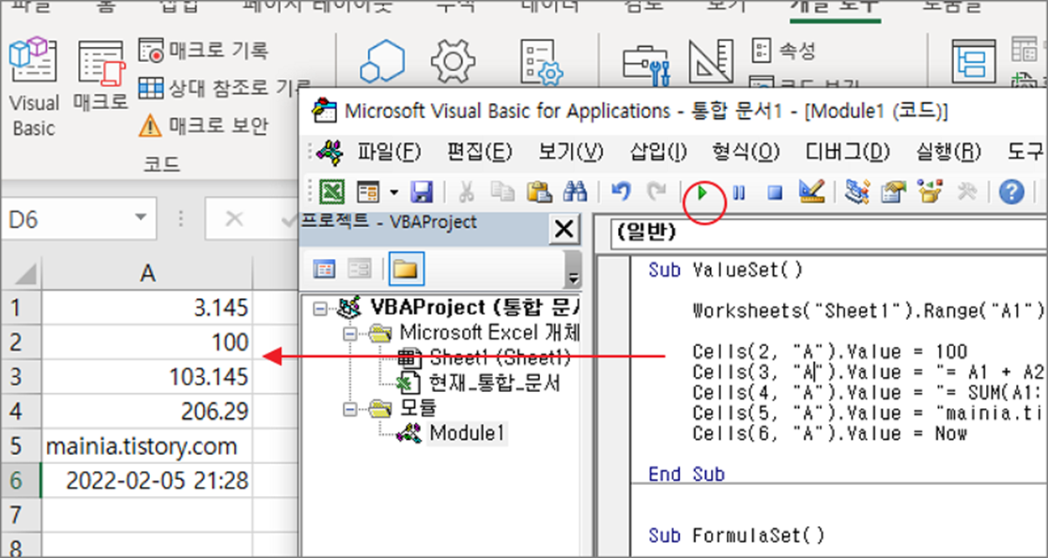Click View Code icon in project pane
Screen dimensions: 1048x558
[x=324, y=269]
